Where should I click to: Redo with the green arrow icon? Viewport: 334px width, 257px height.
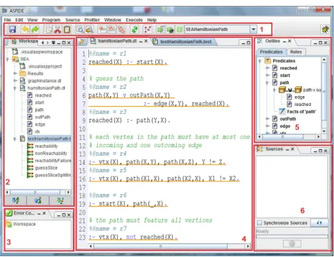[35, 29]
